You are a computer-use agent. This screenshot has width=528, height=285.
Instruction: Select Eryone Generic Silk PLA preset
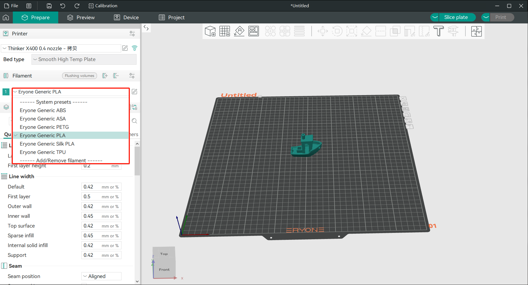71,144
